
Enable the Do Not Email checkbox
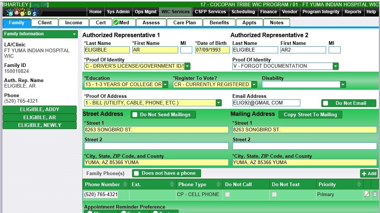pos(325,103)
